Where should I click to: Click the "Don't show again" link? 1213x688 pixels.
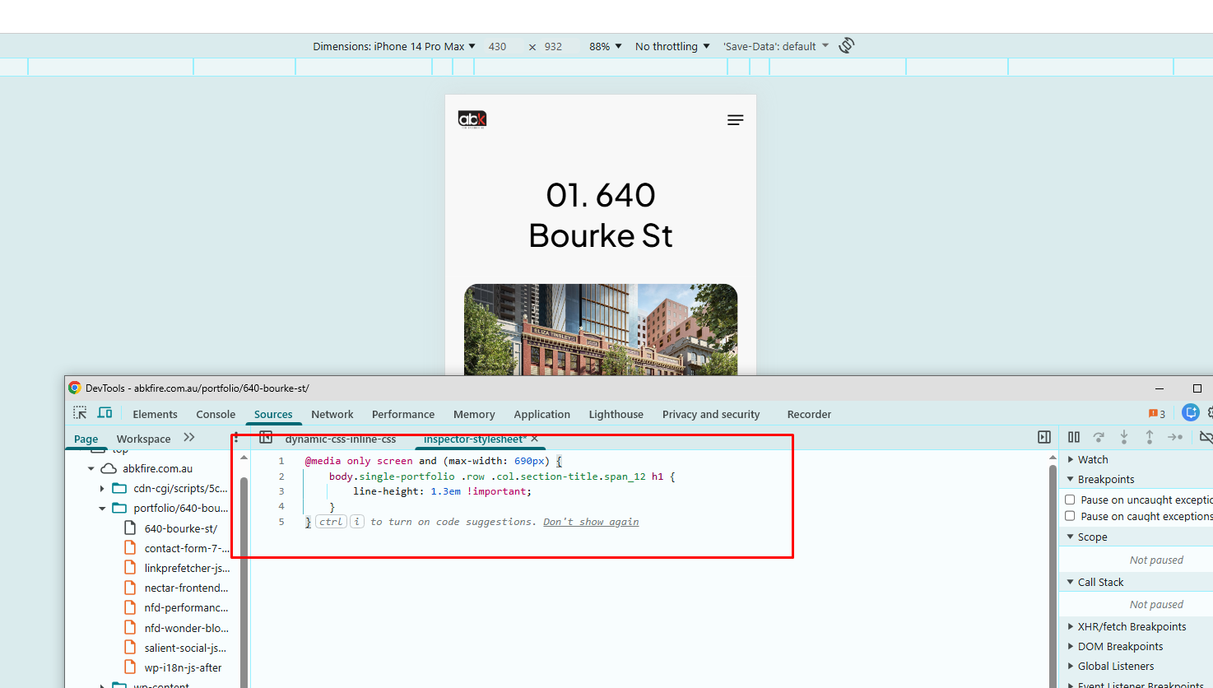pyautogui.click(x=590, y=522)
